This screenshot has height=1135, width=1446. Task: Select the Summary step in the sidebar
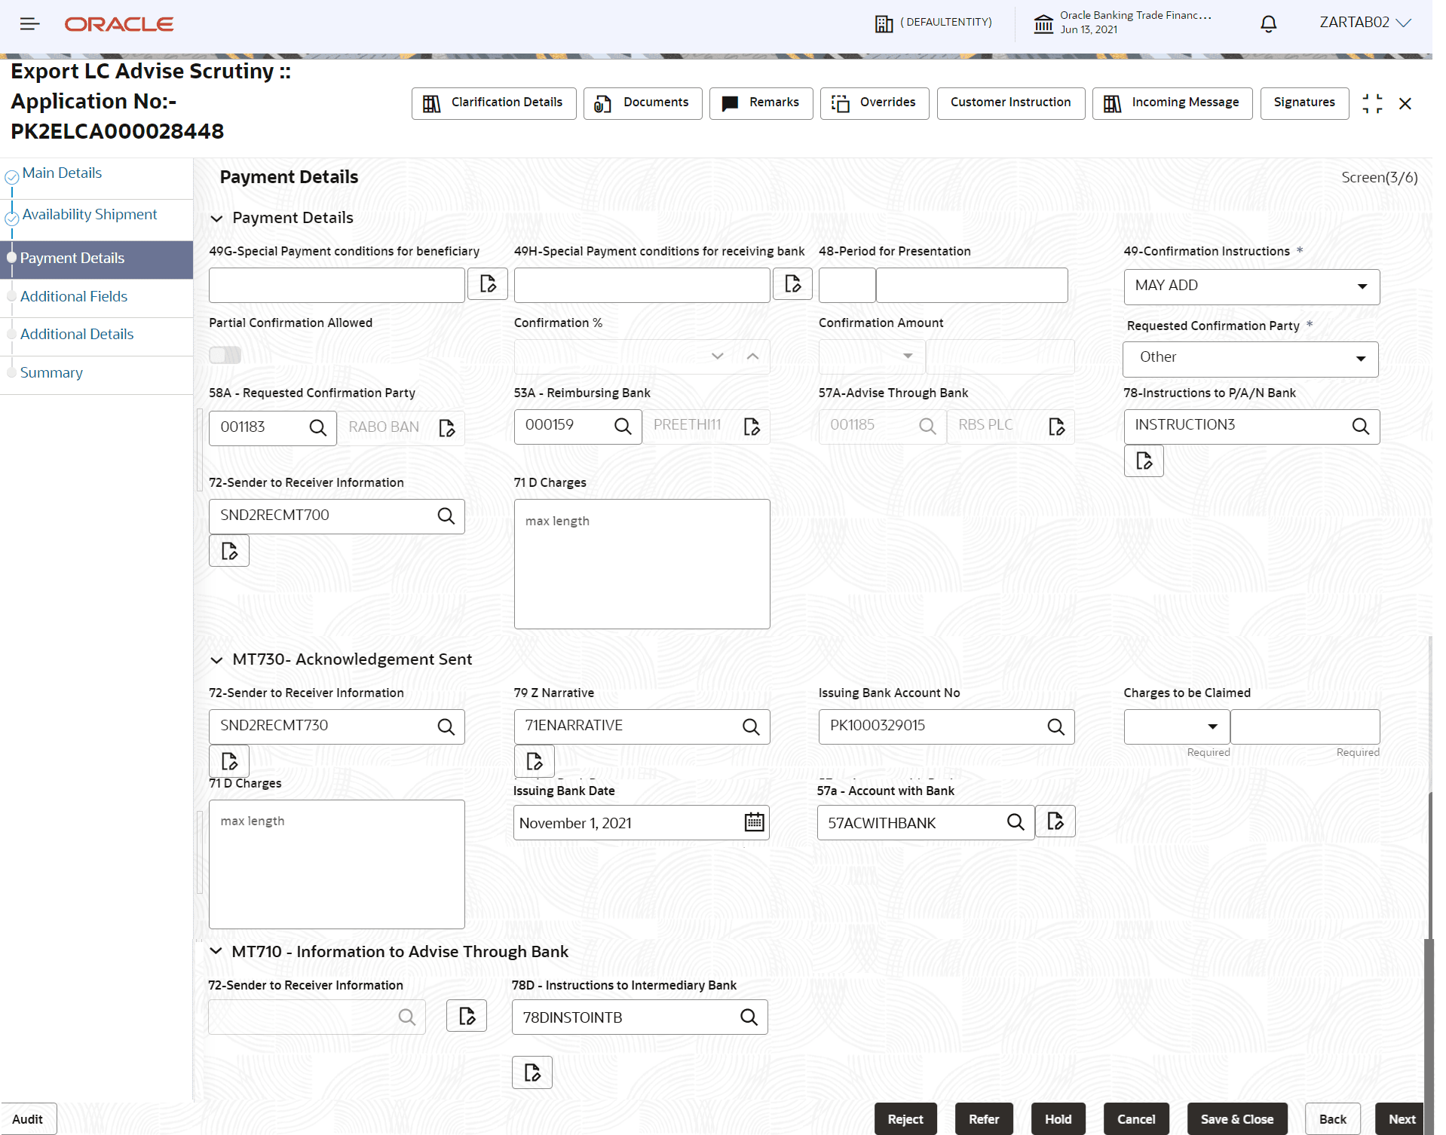pos(51,372)
